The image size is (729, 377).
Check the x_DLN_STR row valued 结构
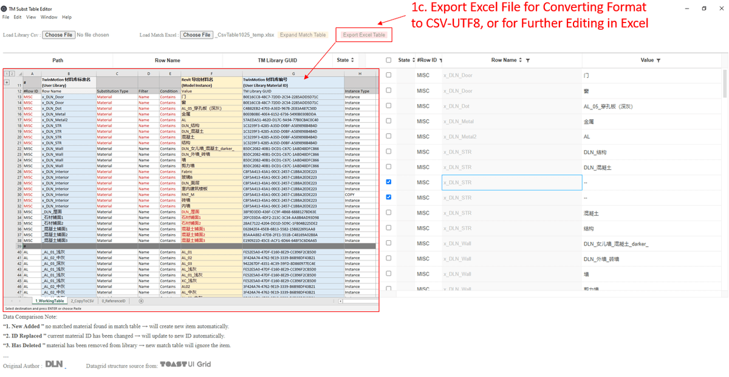click(x=389, y=227)
